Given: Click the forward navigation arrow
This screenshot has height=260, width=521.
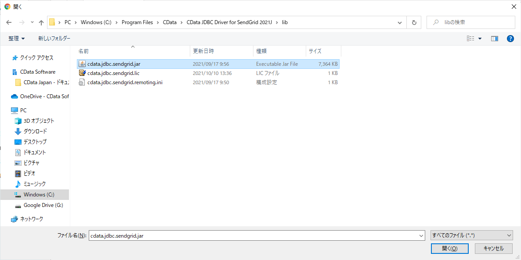Looking at the screenshot, I should click(x=22, y=22).
